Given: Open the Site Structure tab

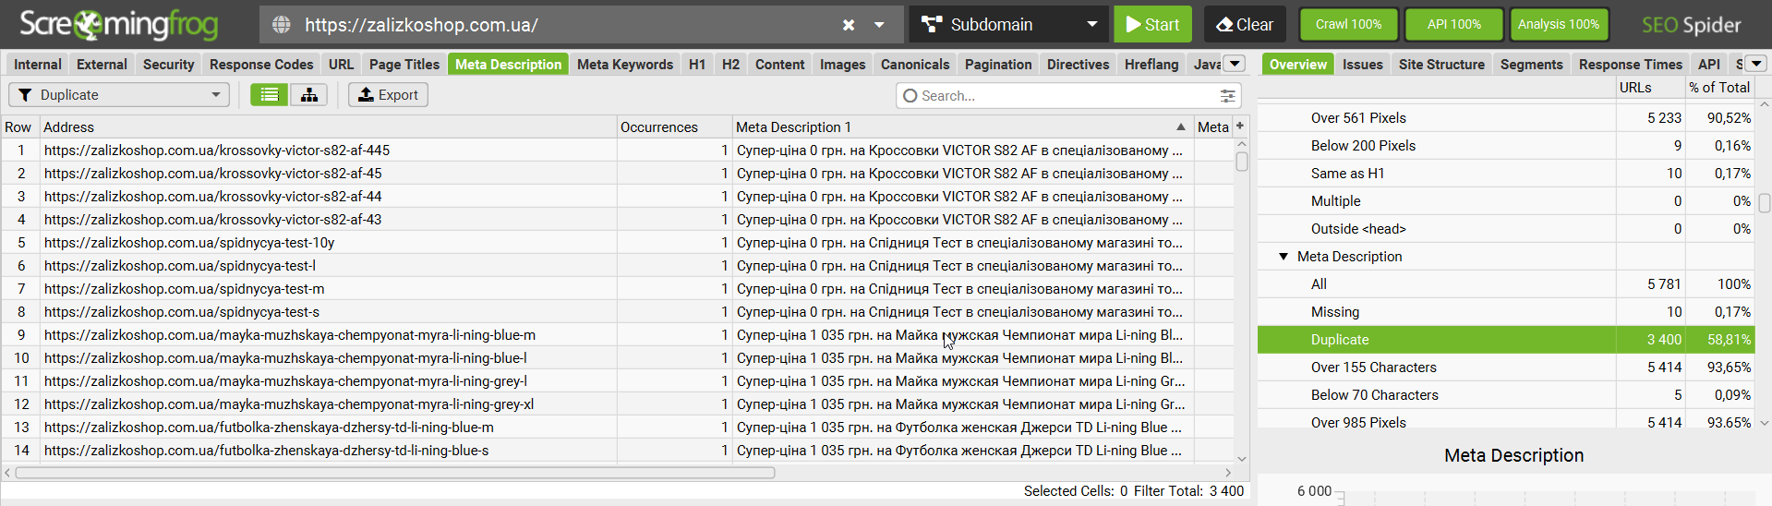Looking at the screenshot, I should coord(1441,64).
